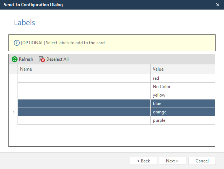Click the empty Name cell for red
The image size is (224, 169).
(x=84, y=78)
